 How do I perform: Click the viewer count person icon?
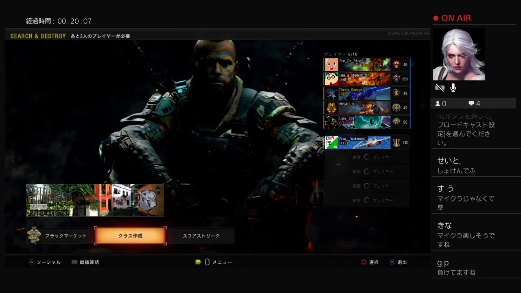click(x=438, y=104)
